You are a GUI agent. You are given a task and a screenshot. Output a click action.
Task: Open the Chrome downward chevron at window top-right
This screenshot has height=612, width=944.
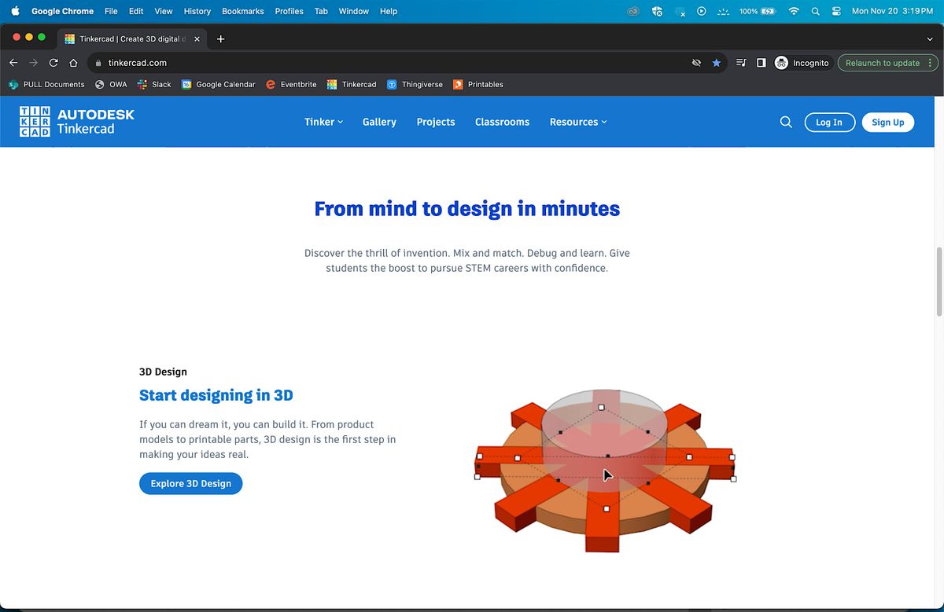pyautogui.click(x=930, y=38)
